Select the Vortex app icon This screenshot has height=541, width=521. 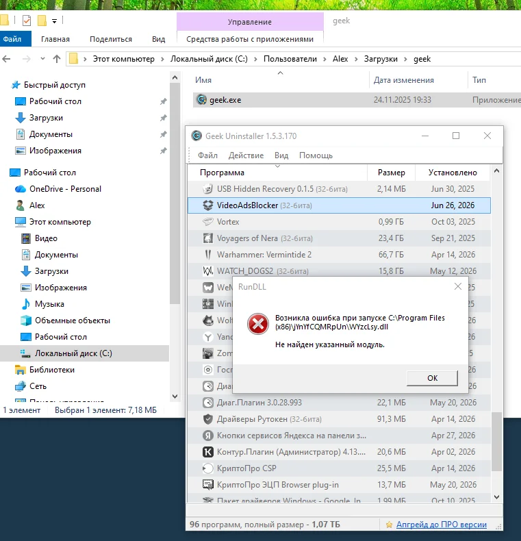[207, 221]
